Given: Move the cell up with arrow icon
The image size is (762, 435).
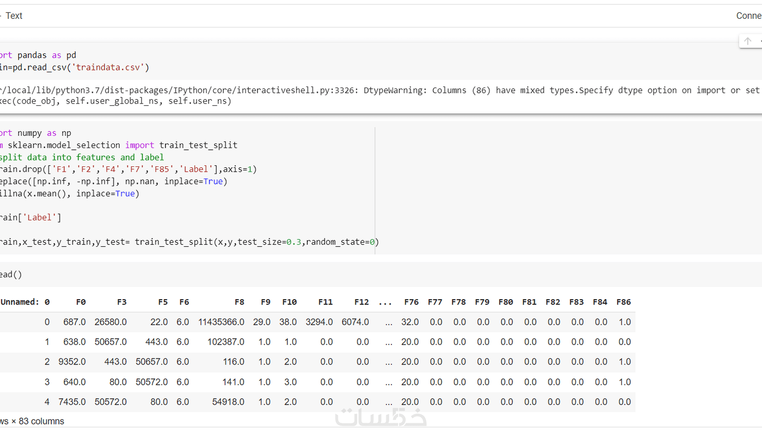Looking at the screenshot, I should click(x=747, y=41).
